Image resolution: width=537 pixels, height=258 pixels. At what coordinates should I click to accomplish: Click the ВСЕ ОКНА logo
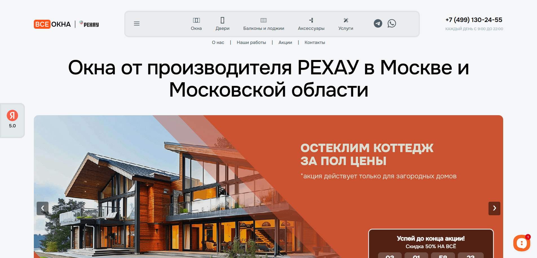click(52, 24)
